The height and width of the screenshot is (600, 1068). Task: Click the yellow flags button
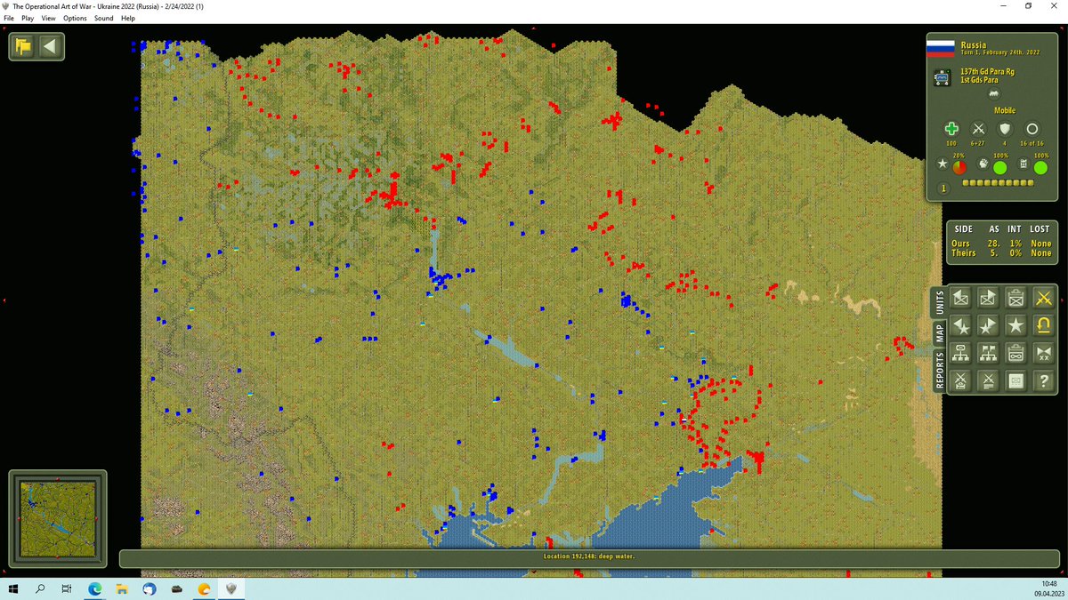click(24, 46)
